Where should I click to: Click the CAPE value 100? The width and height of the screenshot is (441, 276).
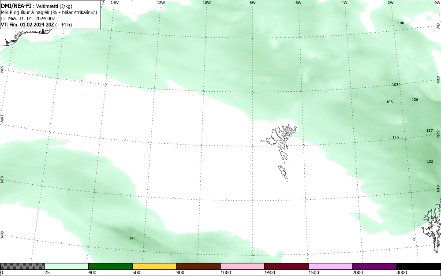(x=401, y=23)
